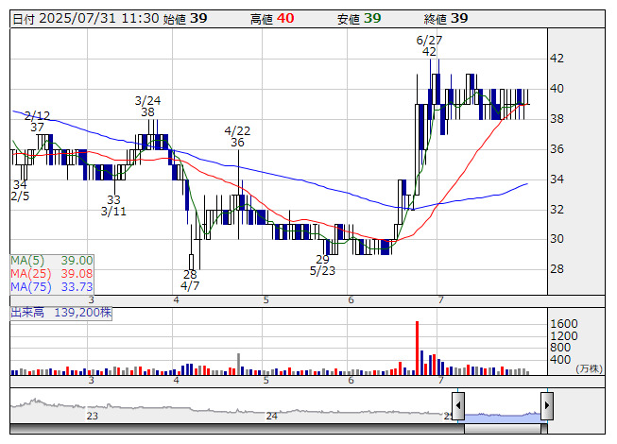
Task: Click the 3/11 low label of 33
Action: click(113, 206)
